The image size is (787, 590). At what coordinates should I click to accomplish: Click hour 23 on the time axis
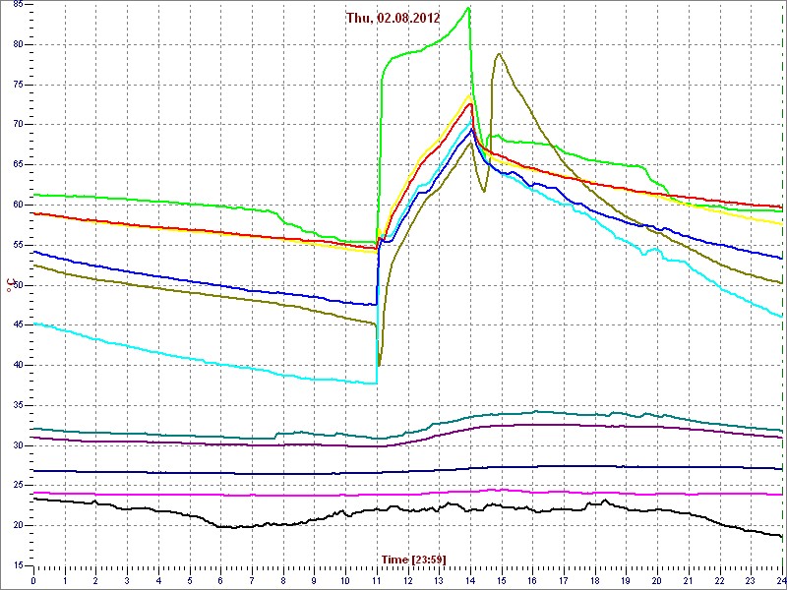tap(751, 580)
